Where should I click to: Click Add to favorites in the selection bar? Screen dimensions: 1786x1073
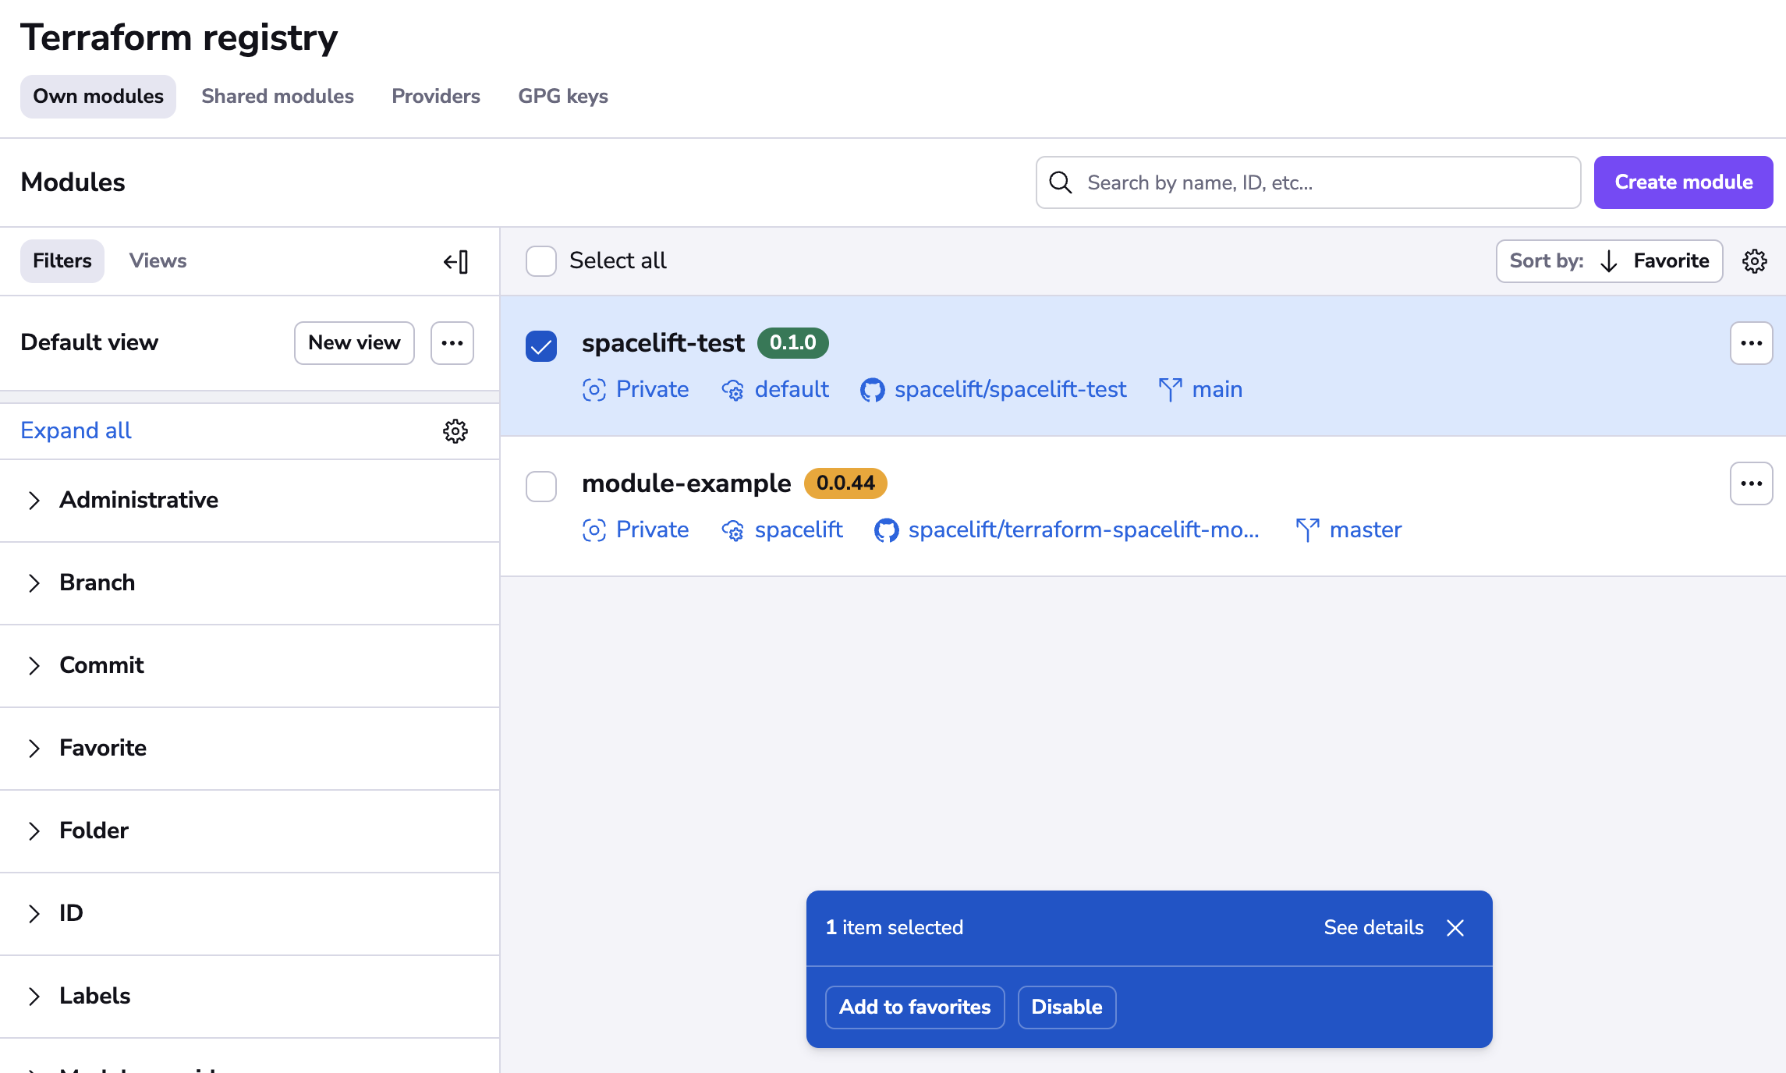coord(914,1007)
